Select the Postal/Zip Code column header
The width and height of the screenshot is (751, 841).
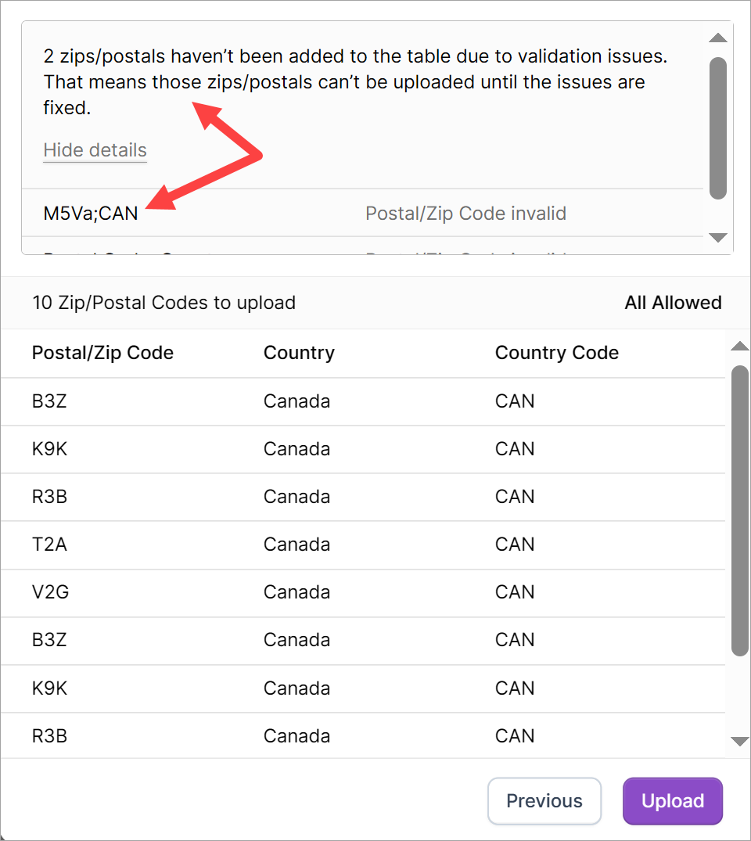click(x=102, y=353)
